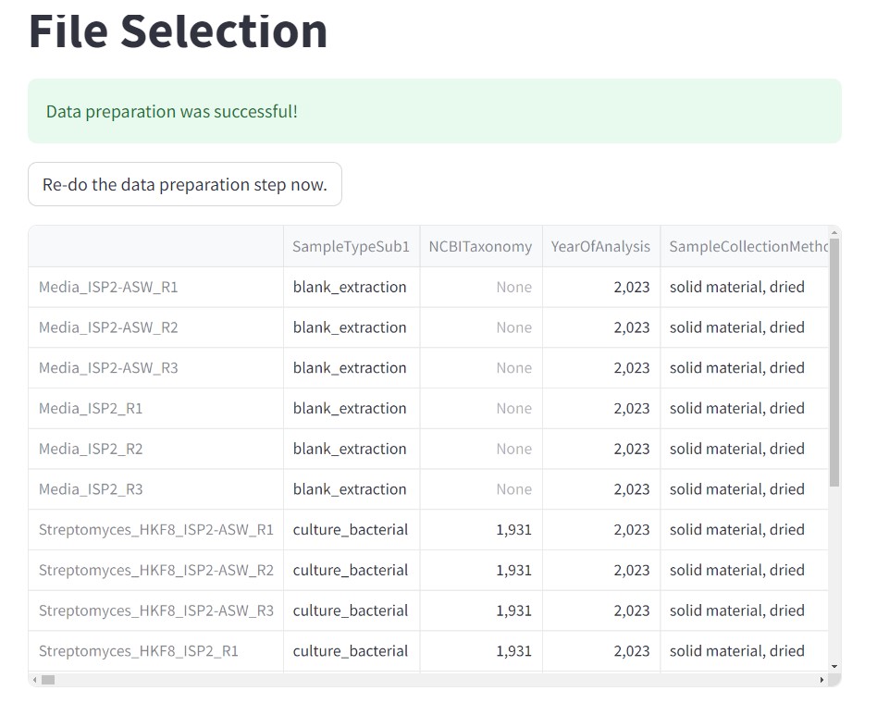Click None taxonomy cell in Media_ISP2_R3 row

pos(513,489)
